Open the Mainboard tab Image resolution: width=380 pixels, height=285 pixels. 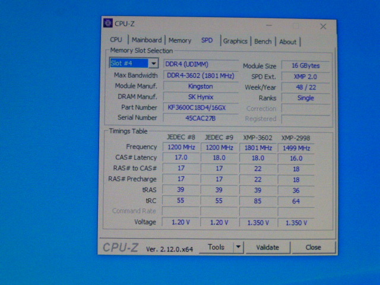[147, 40]
